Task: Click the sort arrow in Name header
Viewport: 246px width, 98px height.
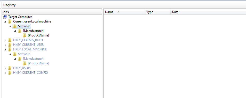Action: 118,12
